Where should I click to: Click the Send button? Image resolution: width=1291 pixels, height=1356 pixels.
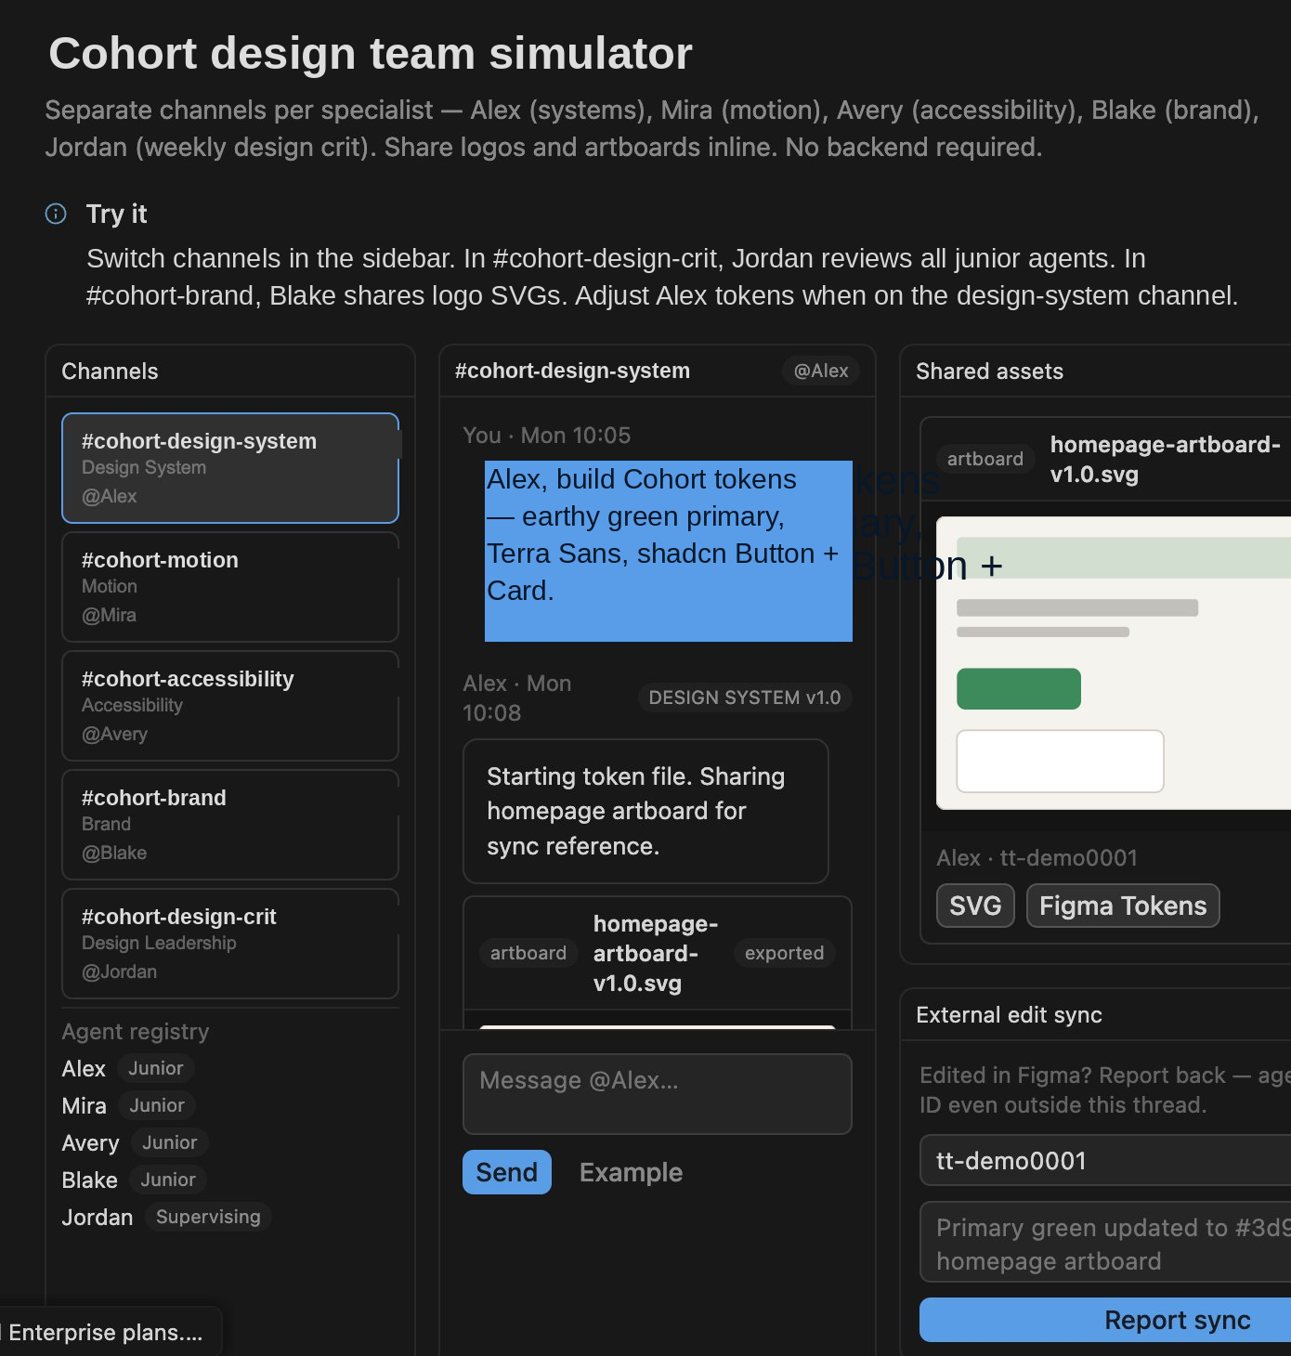pyautogui.click(x=507, y=1172)
